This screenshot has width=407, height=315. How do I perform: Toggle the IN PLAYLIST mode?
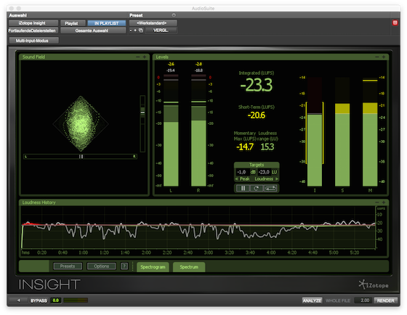(x=106, y=23)
